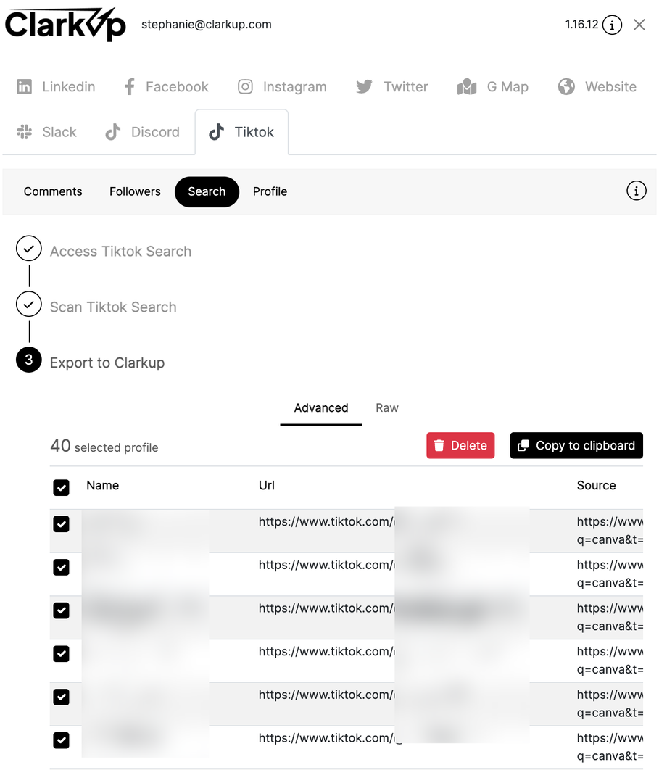The height and width of the screenshot is (770, 667).
Task: Switch to Advanced view tab
Action: (x=321, y=408)
